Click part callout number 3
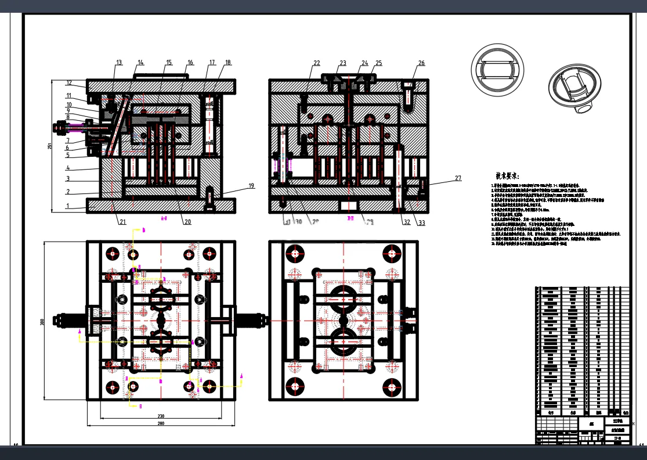 coord(68,178)
